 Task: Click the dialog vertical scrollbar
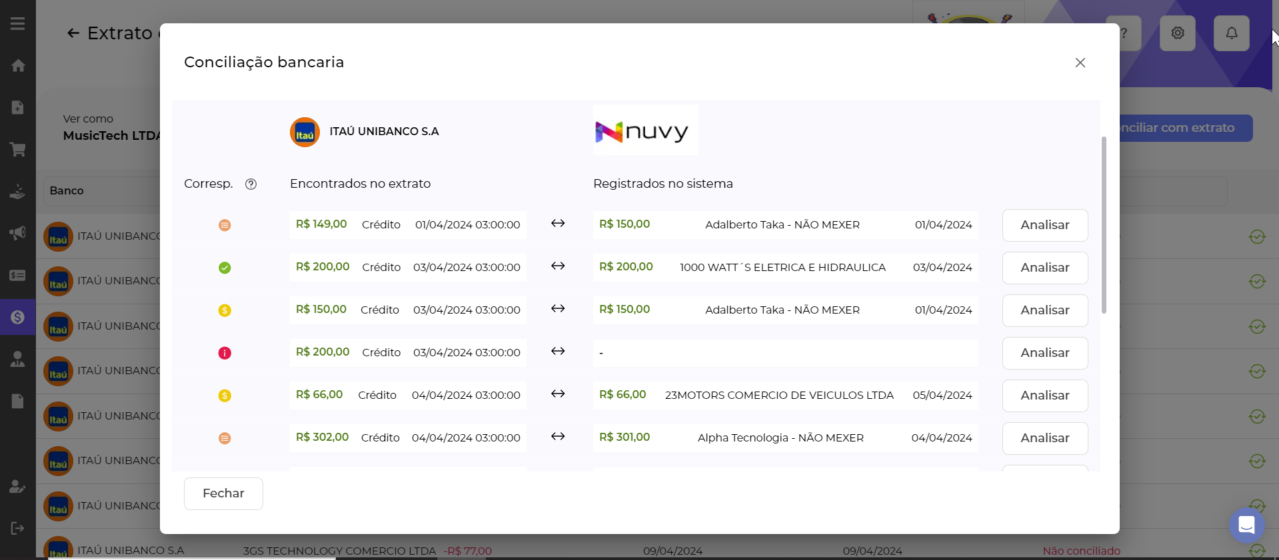pos(1104,225)
